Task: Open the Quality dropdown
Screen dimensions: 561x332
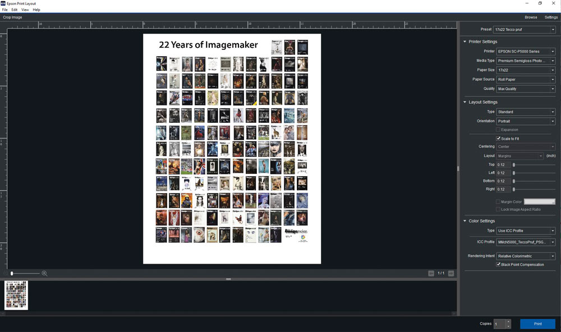Action: pos(526,89)
